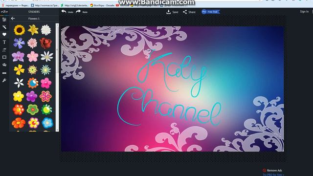The height and width of the screenshot is (176, 313).
Task: Click the sticker panel scrollbar thumb
Action: pos(57,49)
